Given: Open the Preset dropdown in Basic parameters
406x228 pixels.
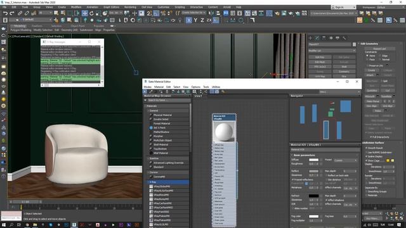Looking at the screenshot, I should (x=345, y=160).
